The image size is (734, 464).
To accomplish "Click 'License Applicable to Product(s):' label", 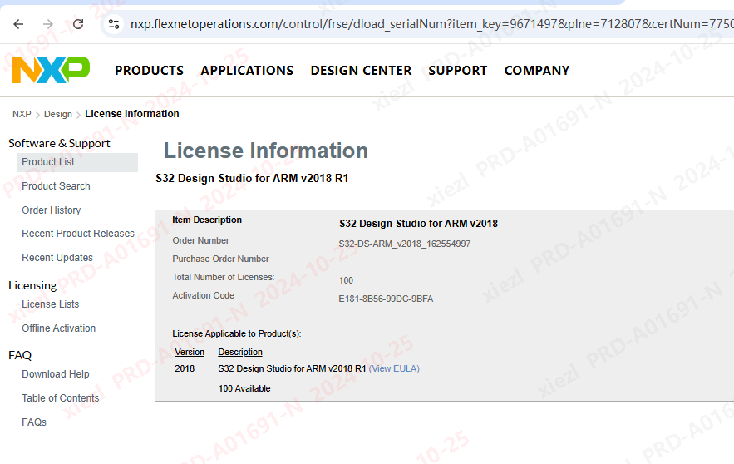I will [x=237, y=333].
